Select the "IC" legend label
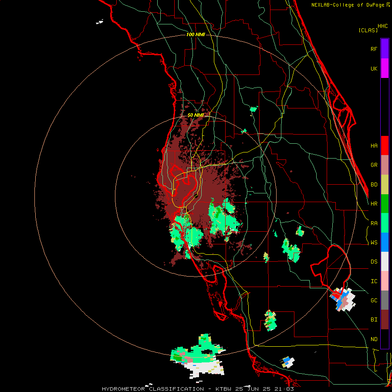The width and height of the screenshot is (392, 392). tap(374, 281)
